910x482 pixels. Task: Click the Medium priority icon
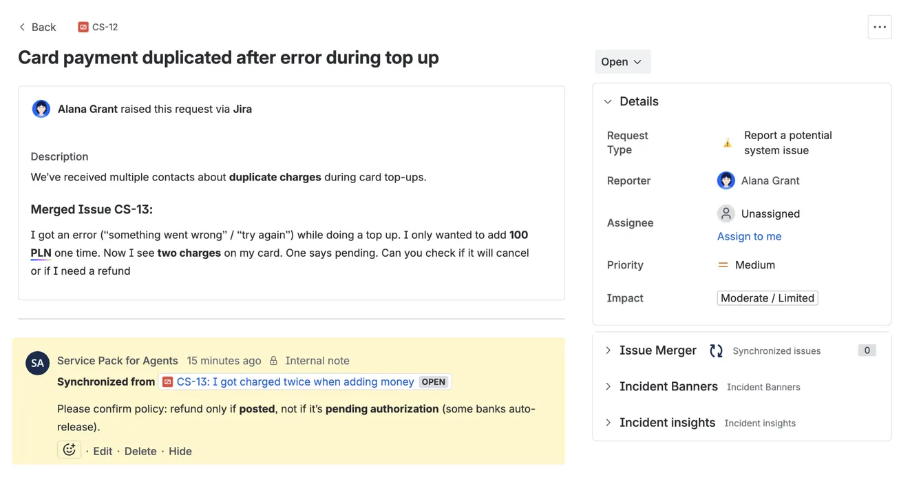tap(723, 265)
